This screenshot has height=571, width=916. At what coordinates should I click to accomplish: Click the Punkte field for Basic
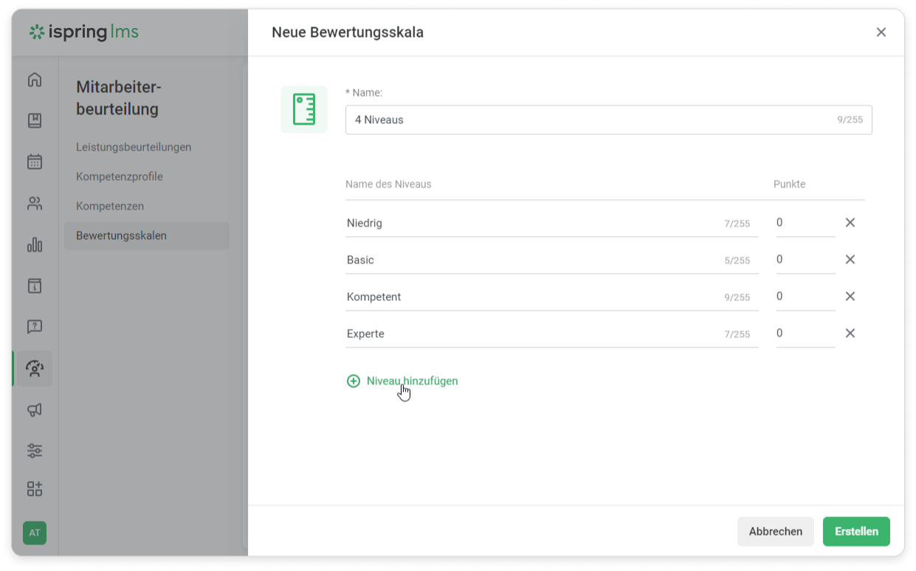805,260
